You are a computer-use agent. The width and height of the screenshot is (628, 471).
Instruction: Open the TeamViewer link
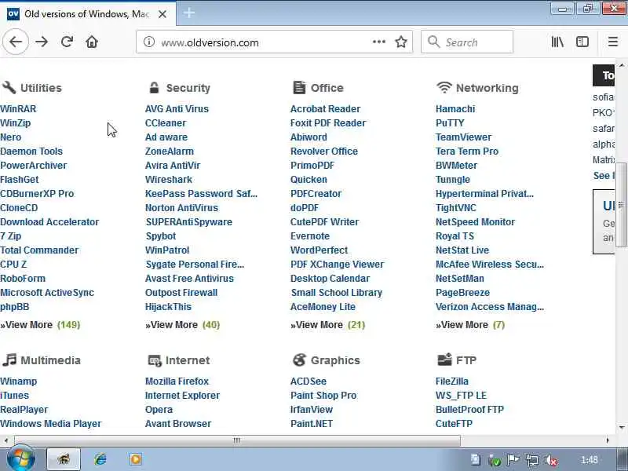click(x=463, y=137)
